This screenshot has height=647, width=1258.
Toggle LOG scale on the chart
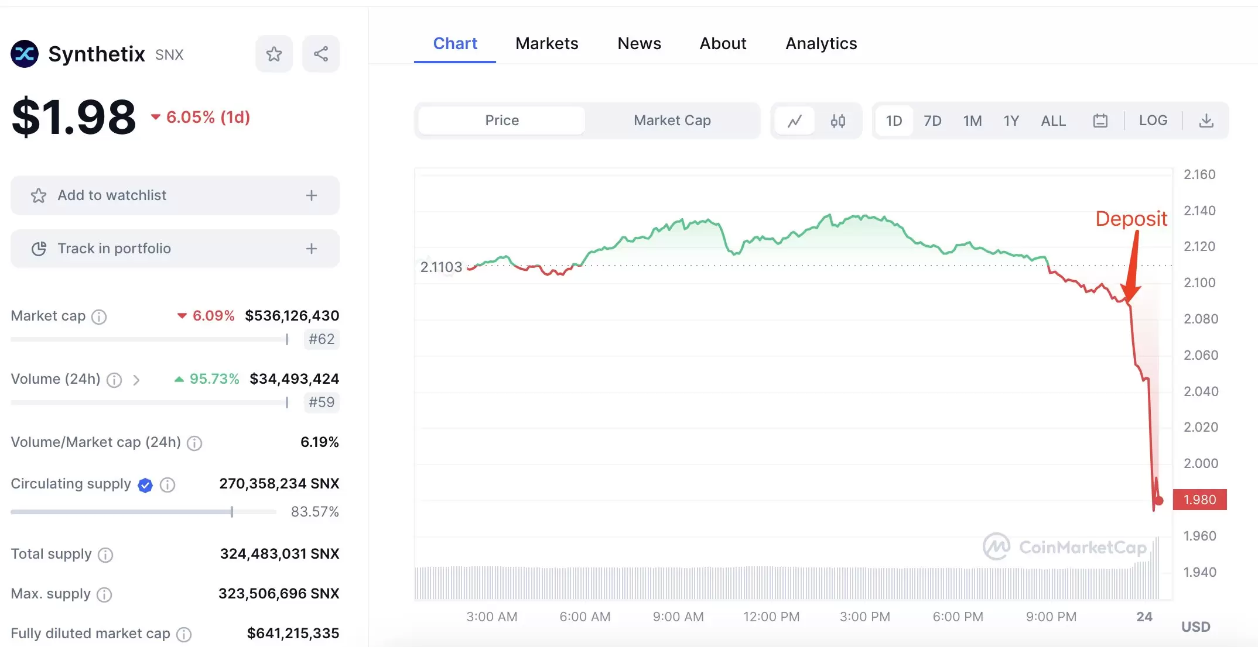[1153, 121]
